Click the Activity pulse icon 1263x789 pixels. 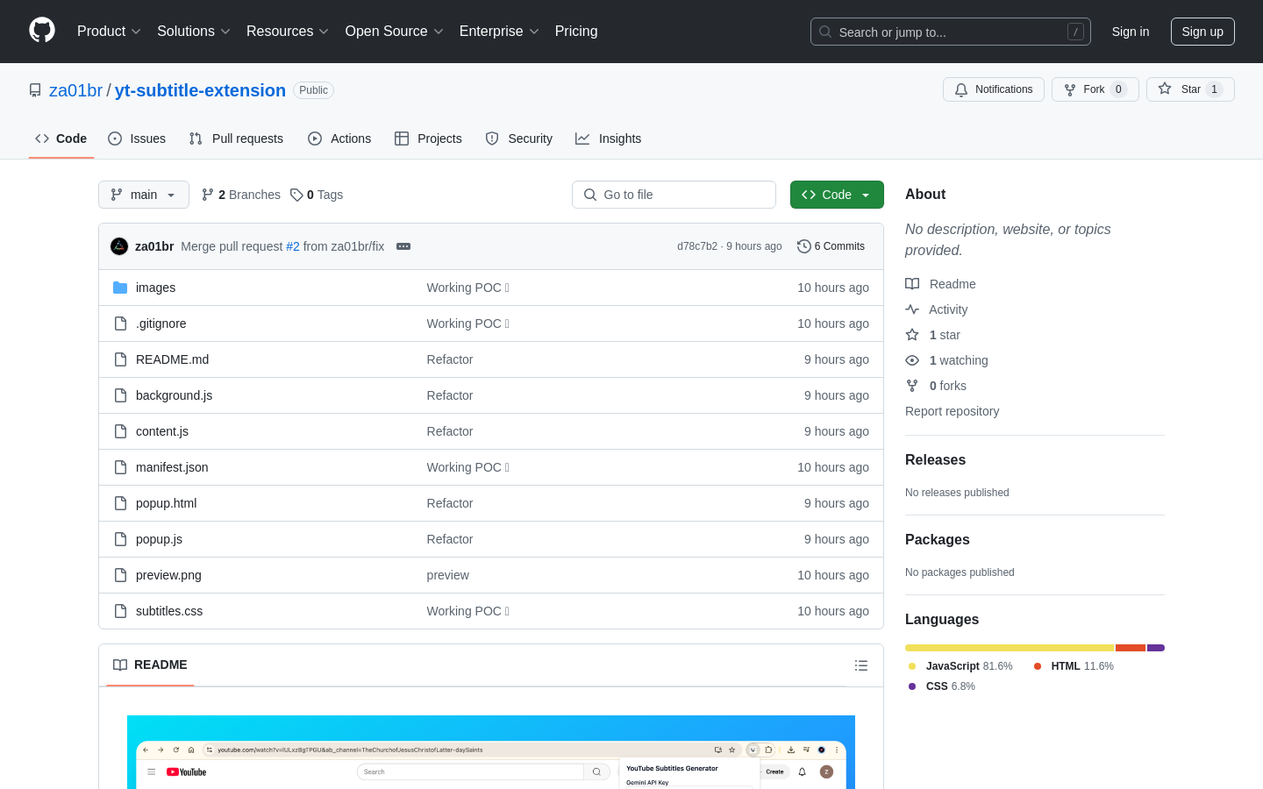click(x=912, y=309)
